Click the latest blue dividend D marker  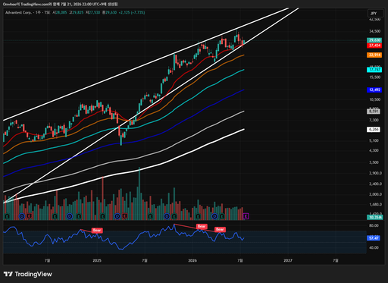coord(214,216)
